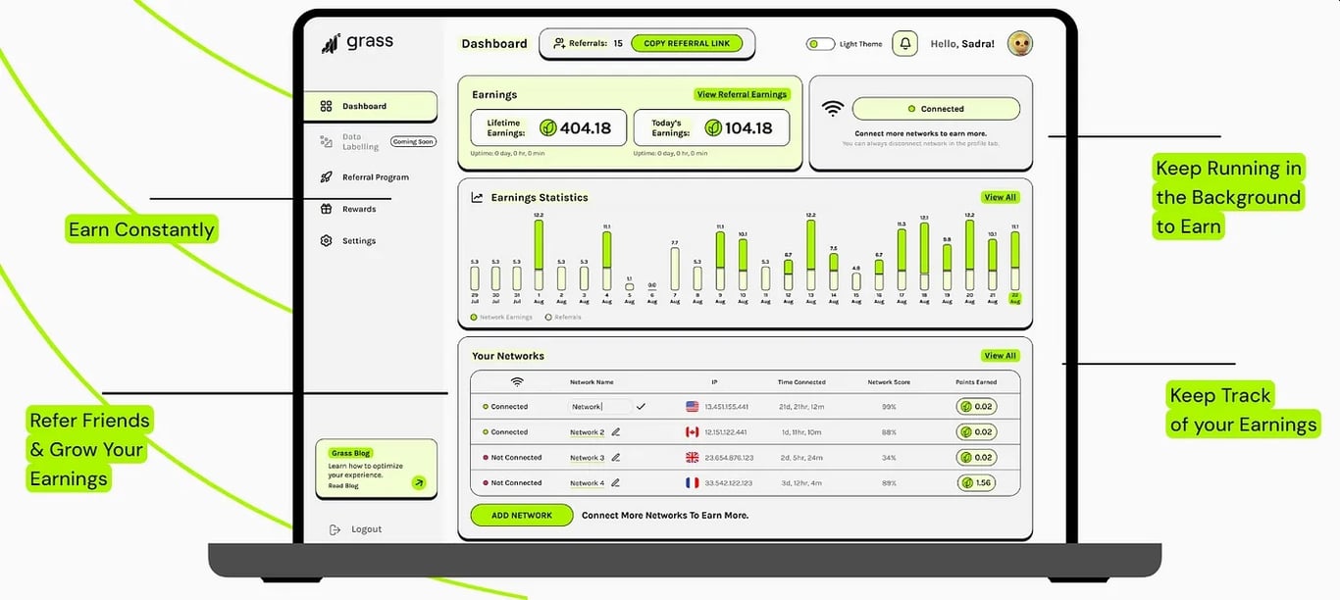Select the 12.2 bar for 1 Aug

(539, 255)
